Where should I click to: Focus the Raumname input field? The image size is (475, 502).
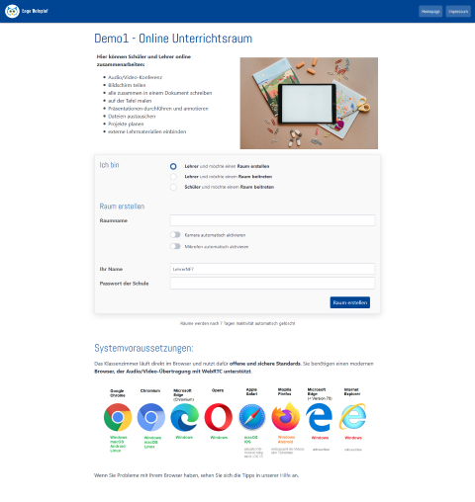[x=272, y=220]
